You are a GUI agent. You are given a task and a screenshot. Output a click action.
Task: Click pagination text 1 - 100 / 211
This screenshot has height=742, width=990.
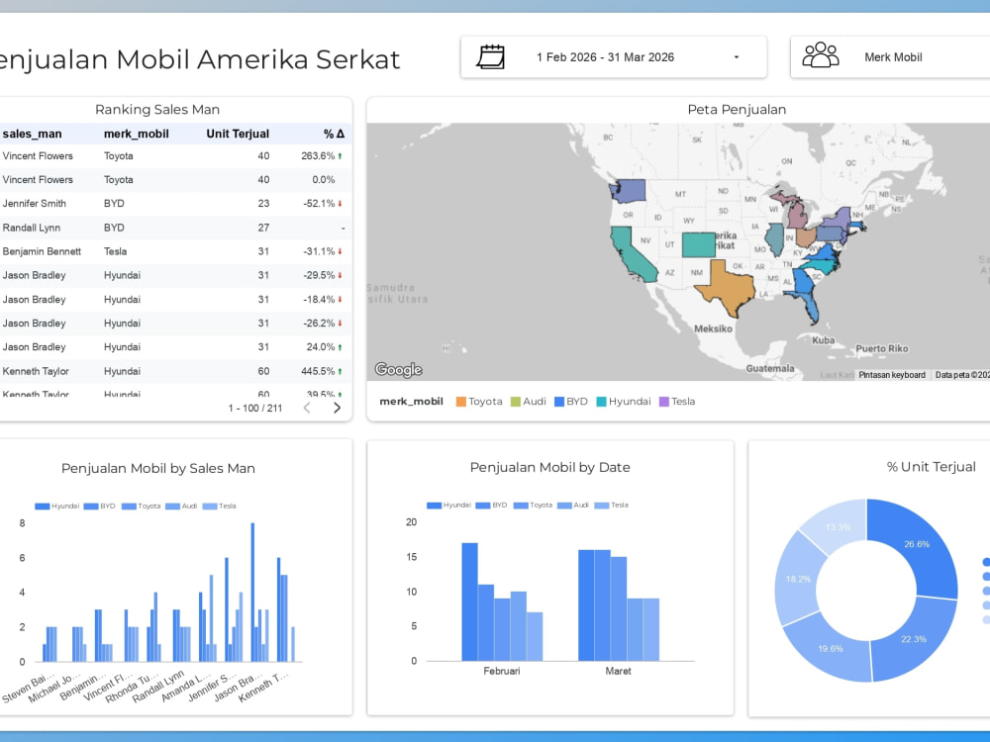255,409
